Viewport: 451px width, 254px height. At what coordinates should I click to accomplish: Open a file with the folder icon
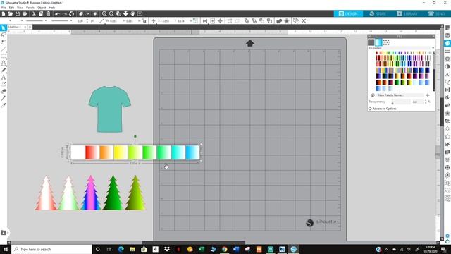pyautogui.click(x=11, y=13)
